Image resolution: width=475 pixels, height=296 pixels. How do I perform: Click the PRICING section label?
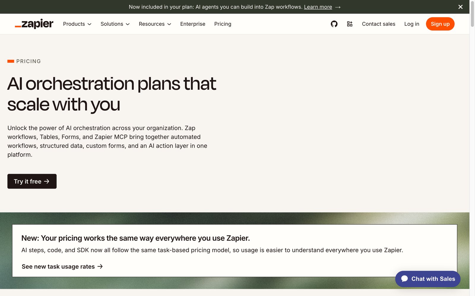28,61
